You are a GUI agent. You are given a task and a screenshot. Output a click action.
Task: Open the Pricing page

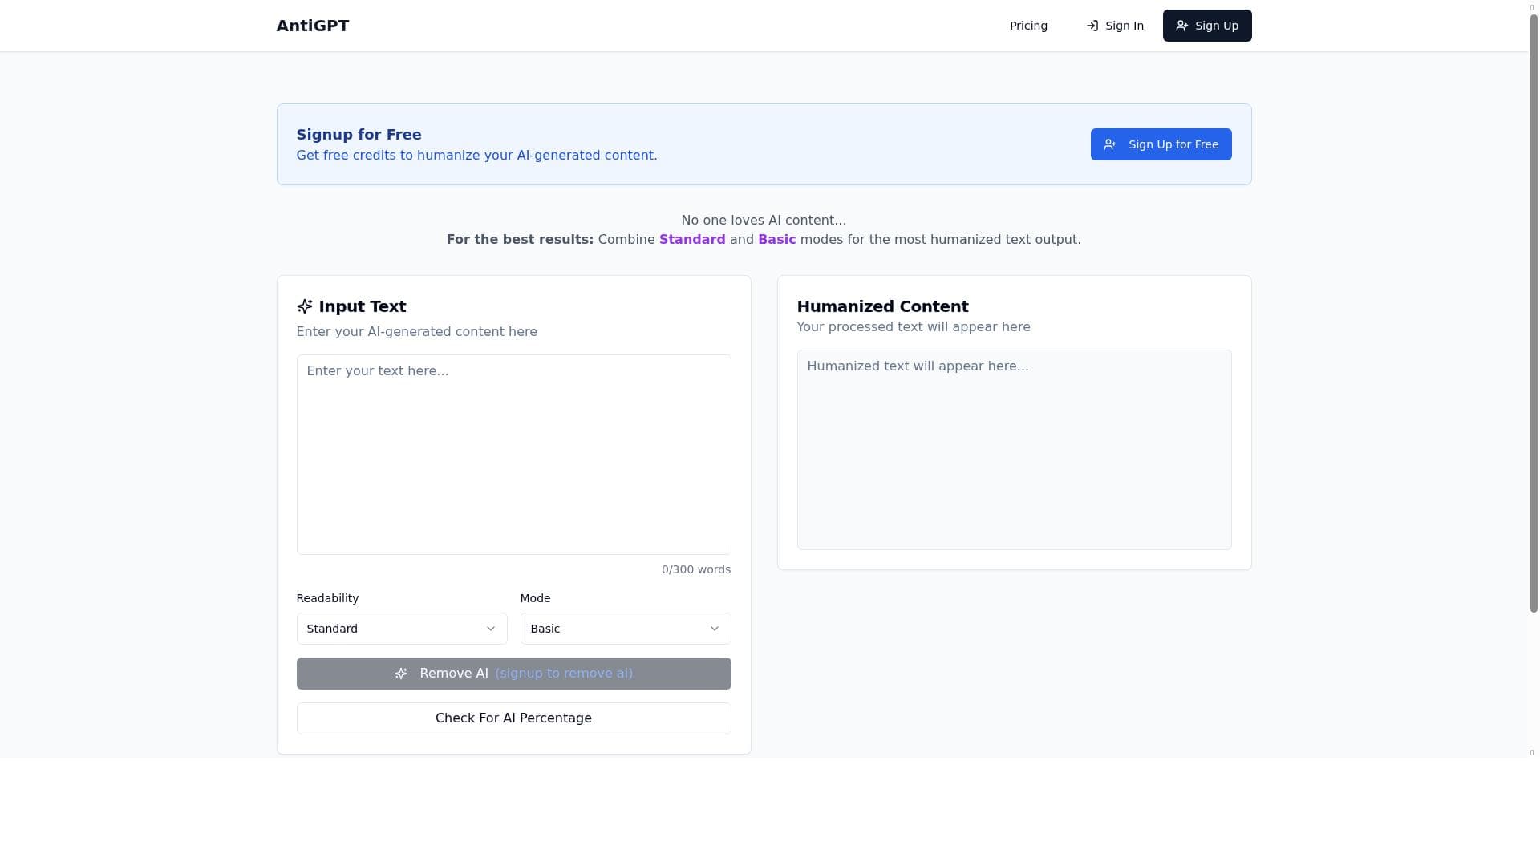tap(1028, 26)
